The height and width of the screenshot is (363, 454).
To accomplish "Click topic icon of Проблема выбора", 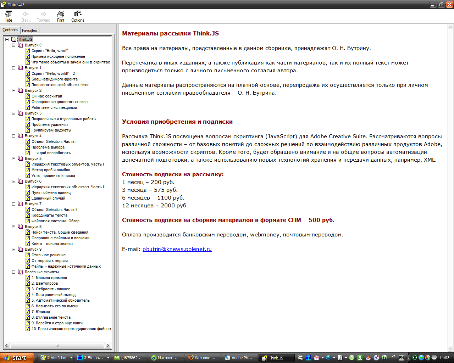I will pos(28,147).
